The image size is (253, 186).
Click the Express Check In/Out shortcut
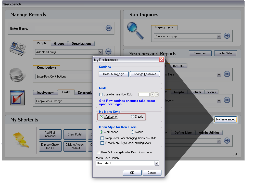coord(50,146)
